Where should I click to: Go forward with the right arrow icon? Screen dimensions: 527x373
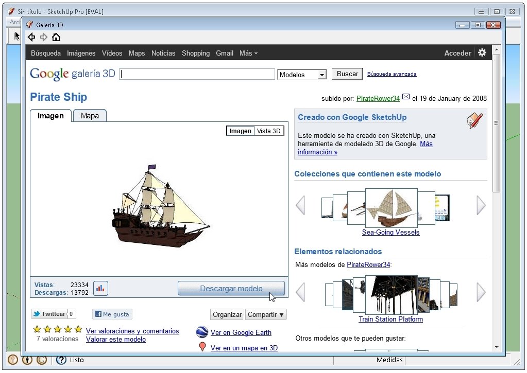(x=44, y=37)
